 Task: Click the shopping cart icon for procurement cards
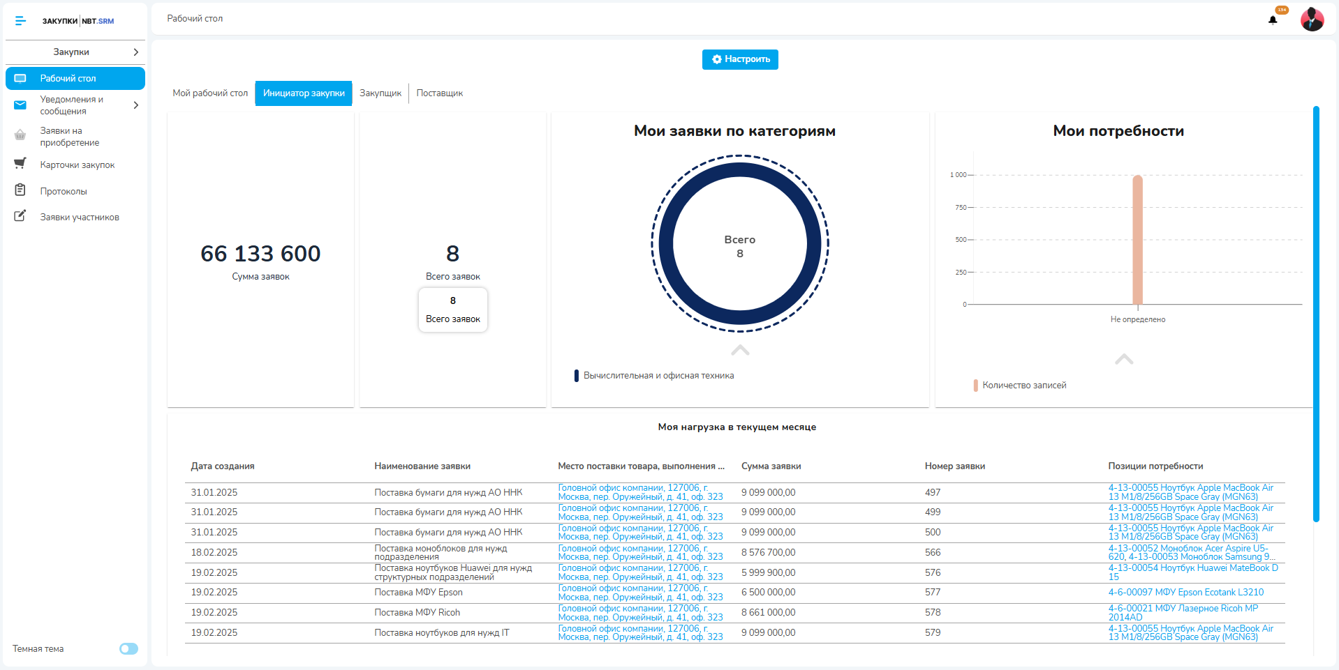20,164
